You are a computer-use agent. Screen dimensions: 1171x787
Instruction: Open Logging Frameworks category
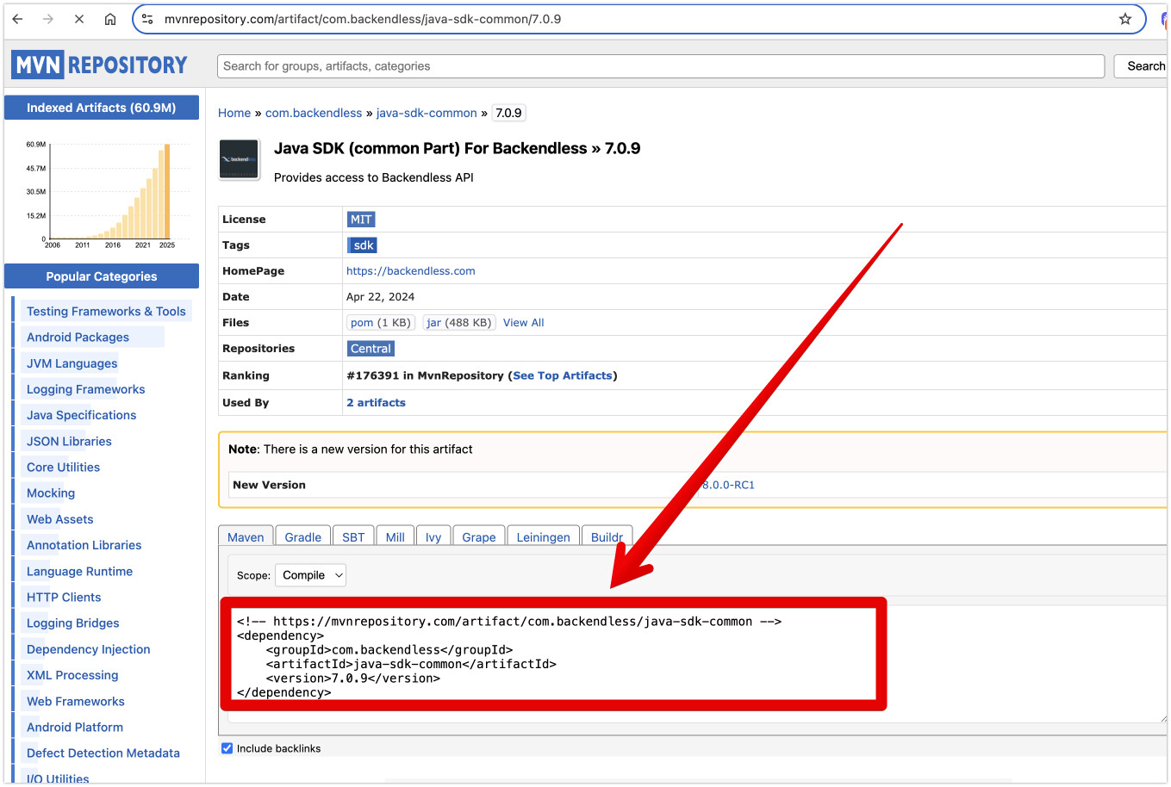pos(85,389)
